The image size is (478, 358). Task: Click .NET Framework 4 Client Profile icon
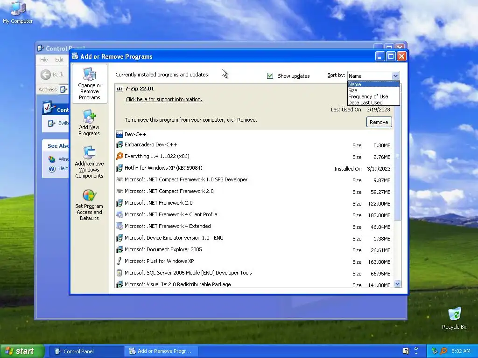pos(119,214)
